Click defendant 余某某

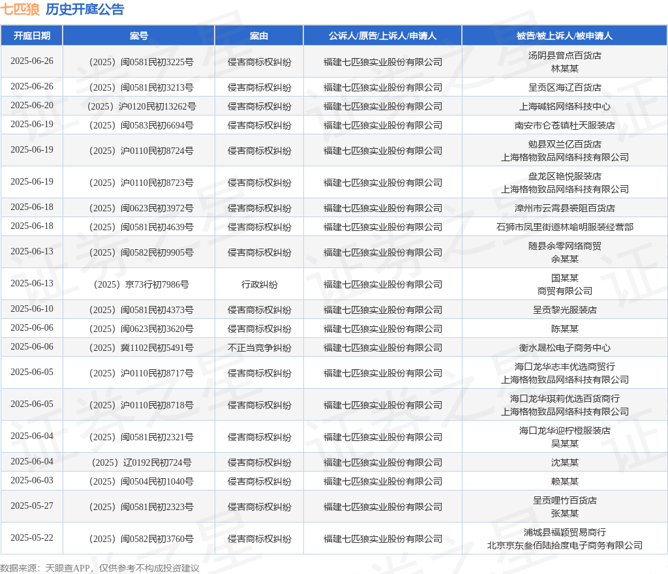click(x=565, y=259)
